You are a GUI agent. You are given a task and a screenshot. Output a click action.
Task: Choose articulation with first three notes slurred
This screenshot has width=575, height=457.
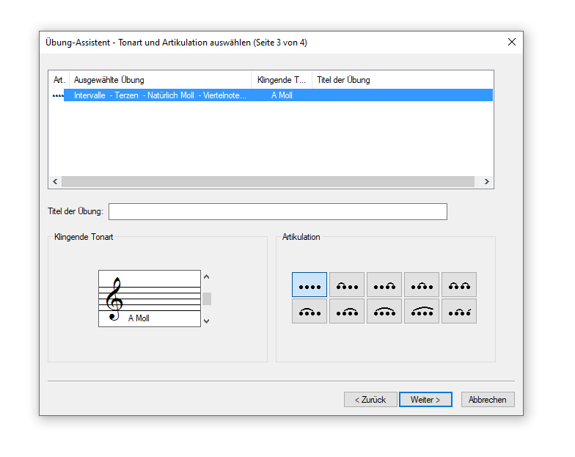coord(310,311)
